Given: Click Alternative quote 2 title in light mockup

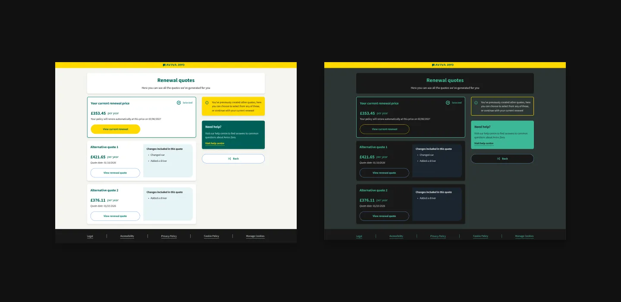Looking at the screenshot, I should coord(104,190).
